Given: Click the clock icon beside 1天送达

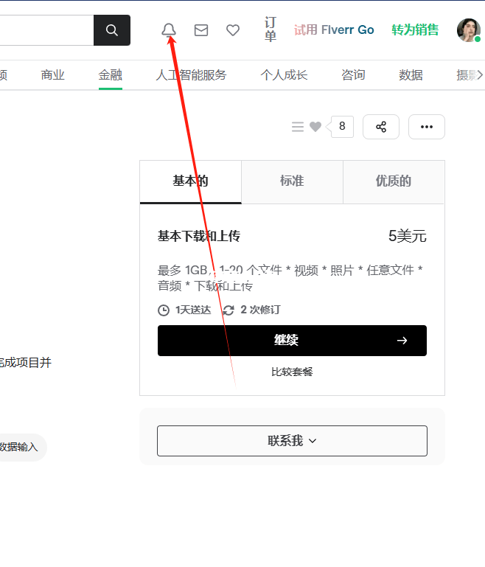Looking at the screenshot, I should 164,310.
